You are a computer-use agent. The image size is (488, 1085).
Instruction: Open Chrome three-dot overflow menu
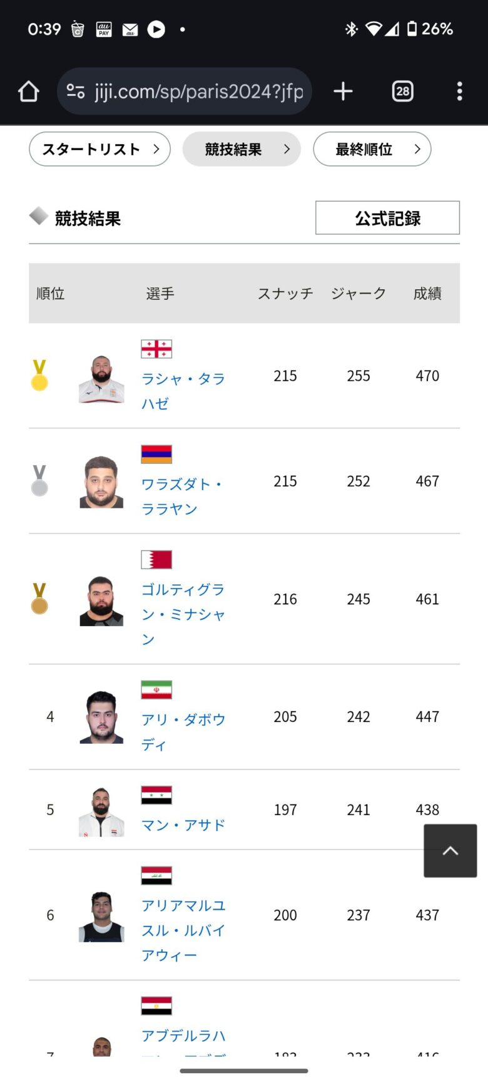pos(460,92)
